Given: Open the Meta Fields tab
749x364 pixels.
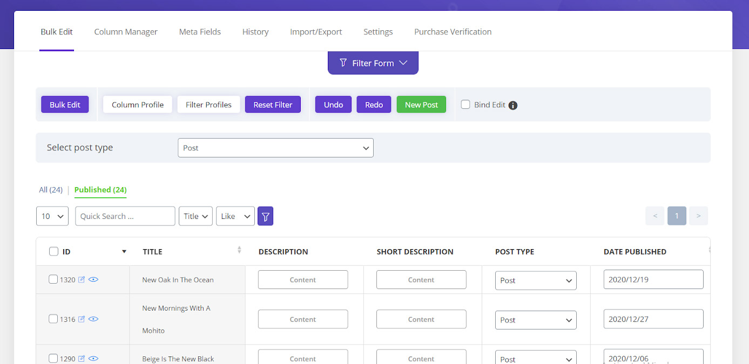Looking at the screenshot, I should pos(200,32).
